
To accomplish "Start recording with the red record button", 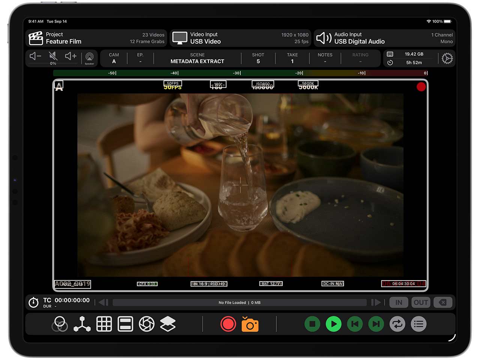I will (228, 324).
